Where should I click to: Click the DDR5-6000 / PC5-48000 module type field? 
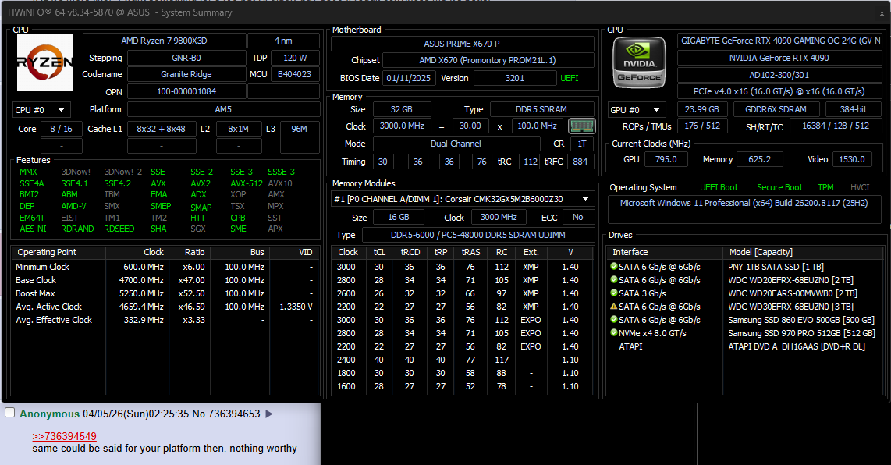coord(478,235)
